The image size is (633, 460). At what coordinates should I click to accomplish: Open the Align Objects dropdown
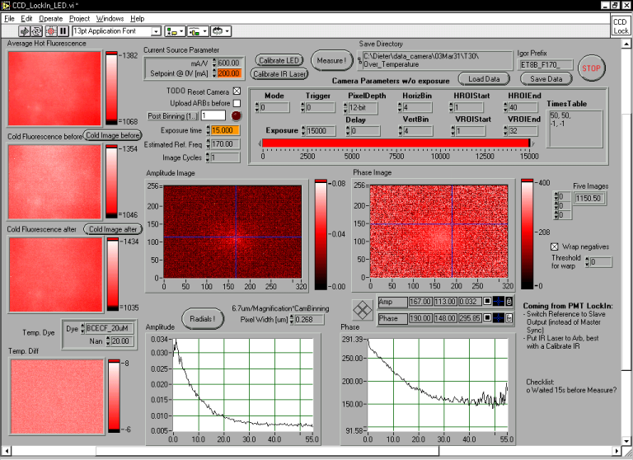tap(174, 31)
